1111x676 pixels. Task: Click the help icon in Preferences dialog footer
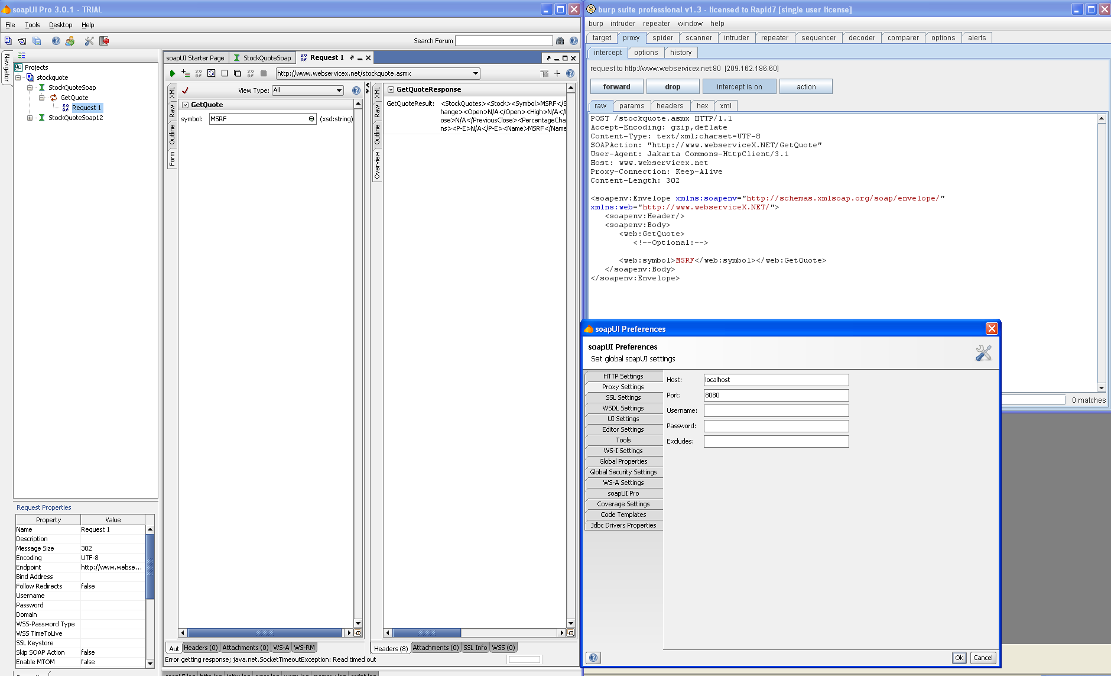593,658
